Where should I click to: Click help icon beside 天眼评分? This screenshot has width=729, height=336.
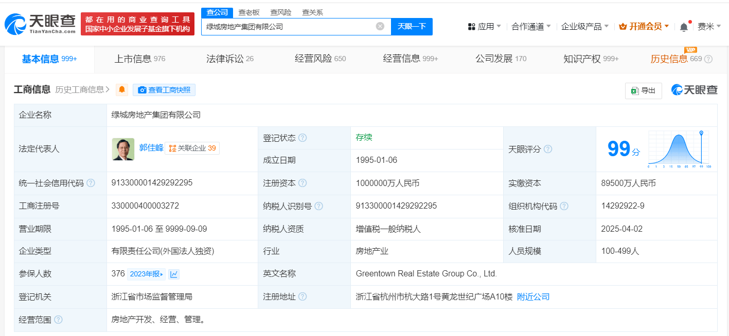pyautogui.click(x=548, y=149)
